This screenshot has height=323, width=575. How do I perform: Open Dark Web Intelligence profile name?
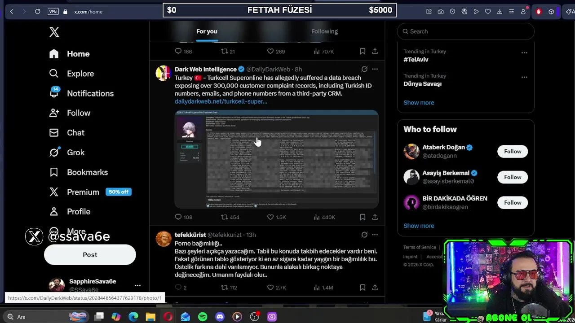206,70
